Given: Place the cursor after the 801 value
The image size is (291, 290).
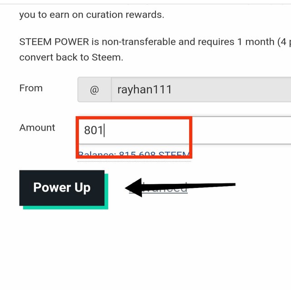Looking at the screenshot, I should 105,130.
